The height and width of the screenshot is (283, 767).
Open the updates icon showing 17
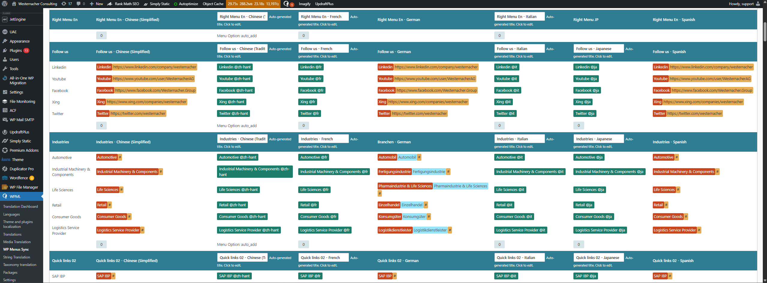(x=64, y=4)
